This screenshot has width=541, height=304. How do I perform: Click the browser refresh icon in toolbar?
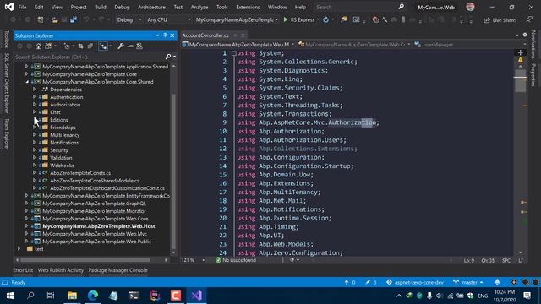click(325, 20)
